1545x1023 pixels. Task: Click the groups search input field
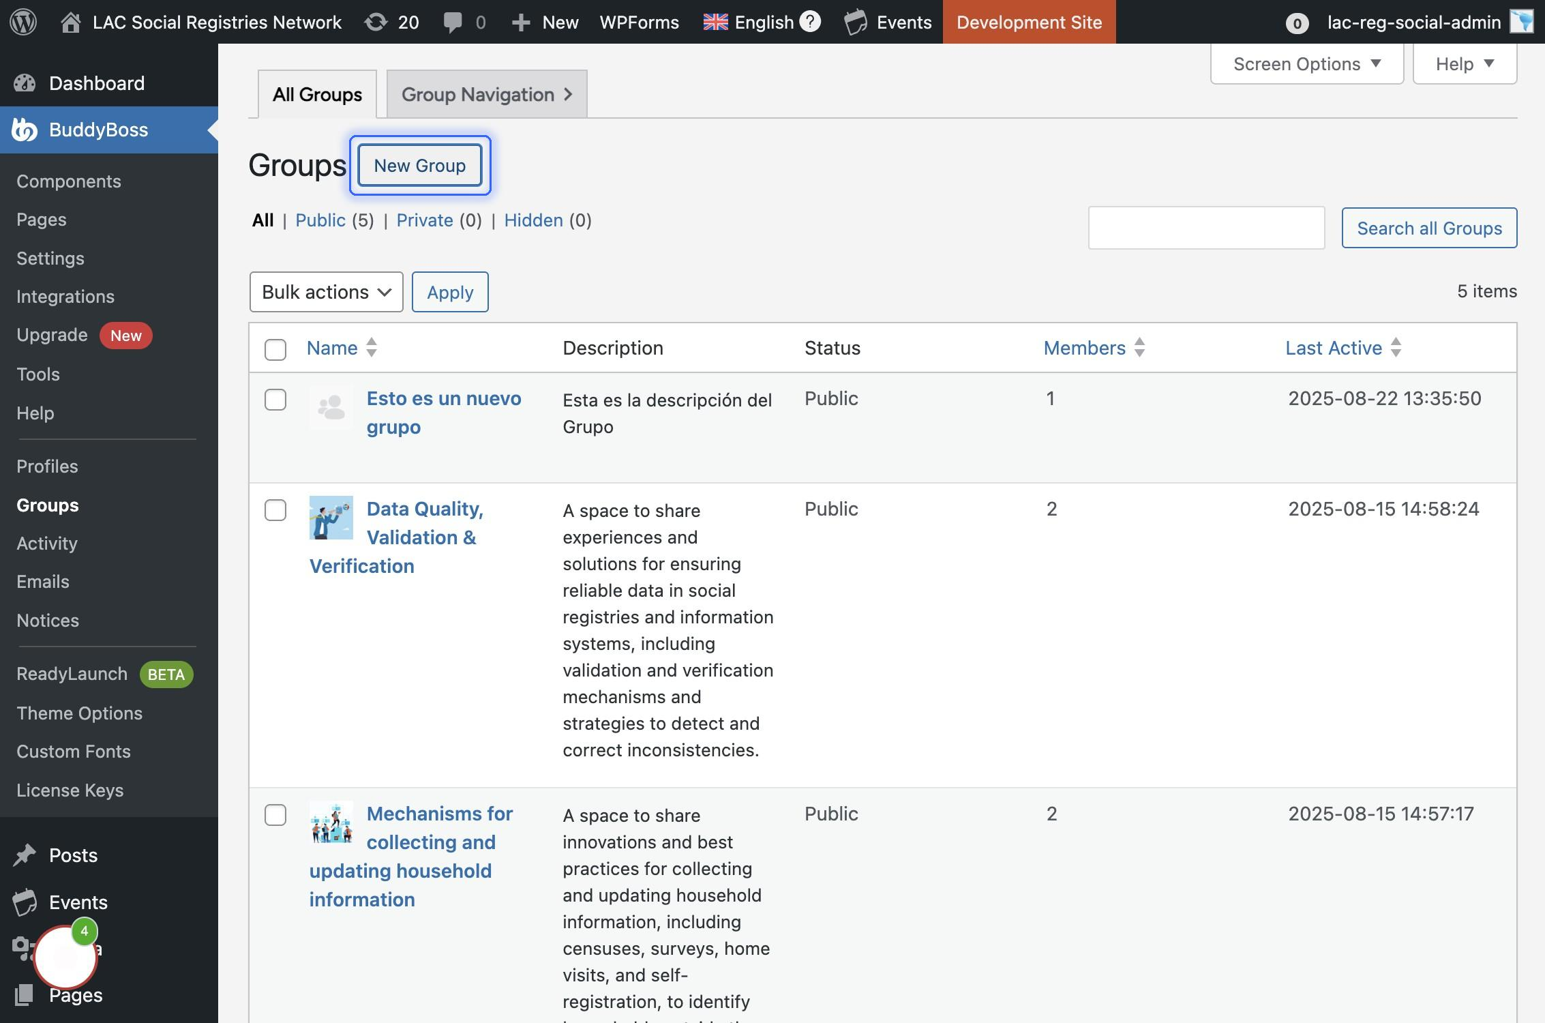(1205, 228)
